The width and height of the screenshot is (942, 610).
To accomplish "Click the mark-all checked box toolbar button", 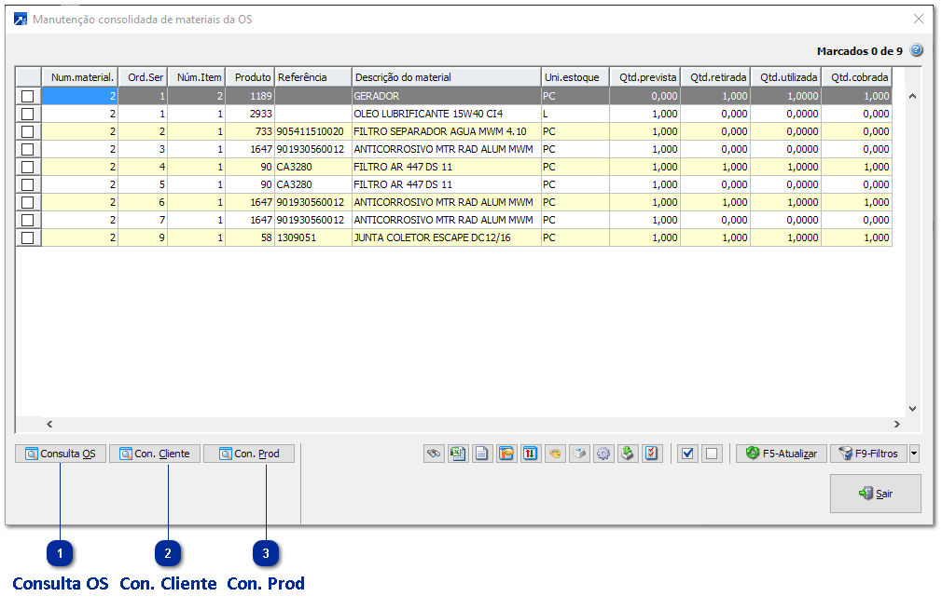I will (688, 454).
